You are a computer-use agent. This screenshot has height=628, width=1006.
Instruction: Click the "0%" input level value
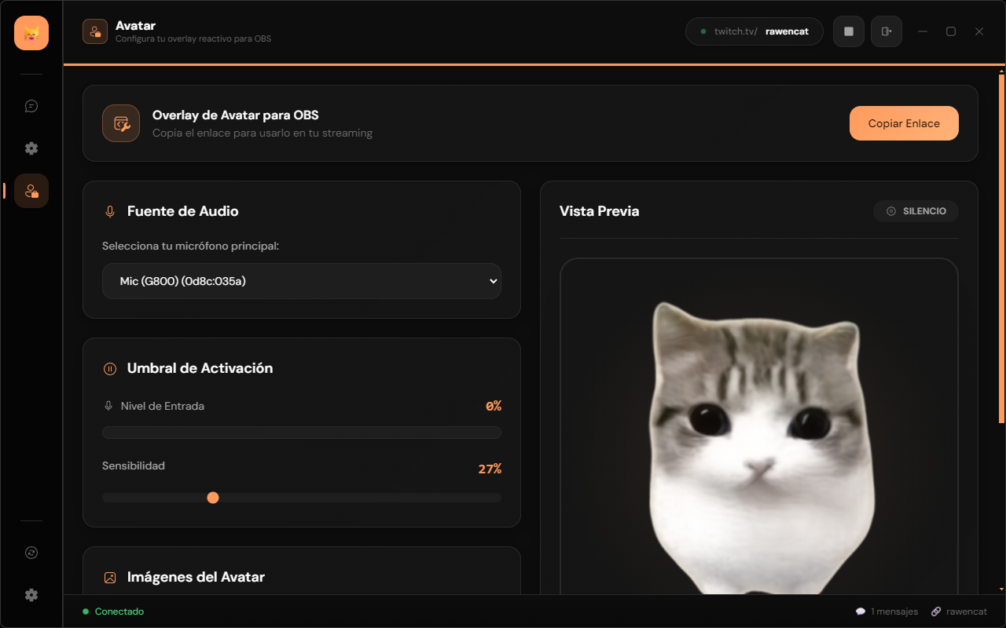click(x=494, y=406)
